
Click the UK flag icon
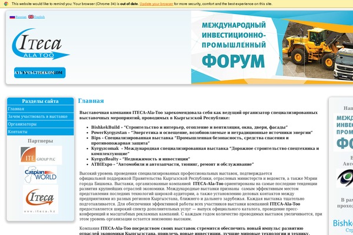31,16
